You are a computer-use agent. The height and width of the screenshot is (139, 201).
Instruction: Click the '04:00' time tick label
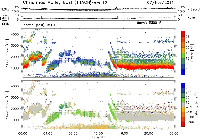coord(48,134)
